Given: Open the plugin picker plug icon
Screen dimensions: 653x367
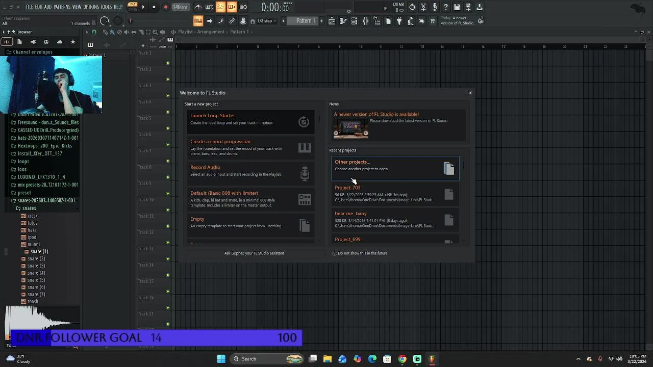Looking at the screenshot, I should pos(399,21).
